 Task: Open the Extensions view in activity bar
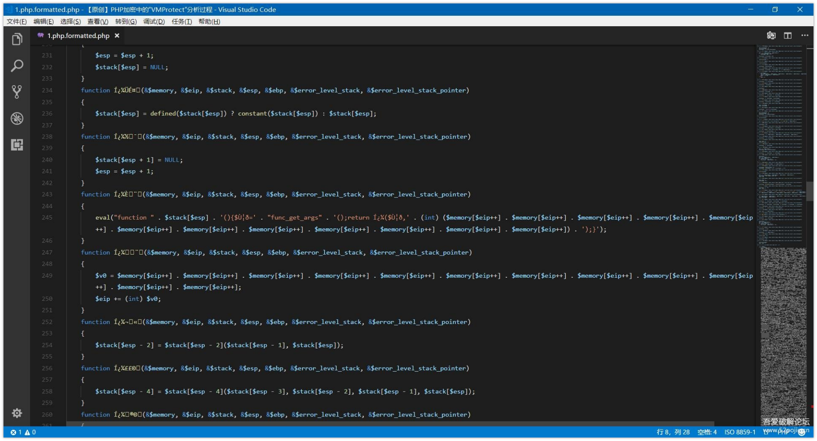17,145
